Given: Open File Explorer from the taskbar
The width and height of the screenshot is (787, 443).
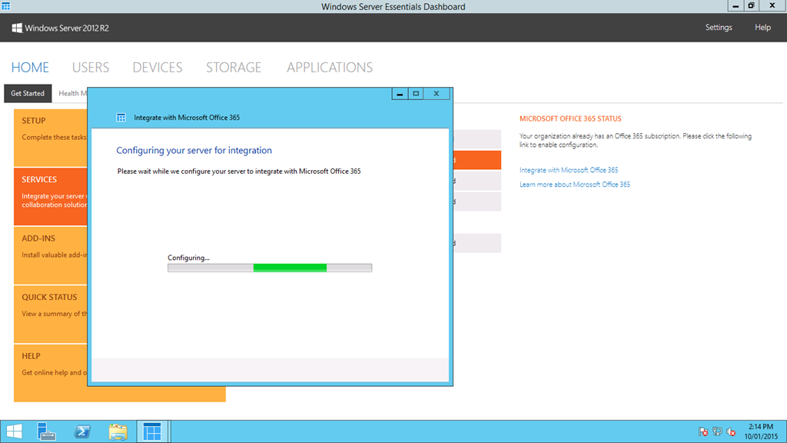Looking at the screenshot, I should pyautogui.click(x=118, y=431).
